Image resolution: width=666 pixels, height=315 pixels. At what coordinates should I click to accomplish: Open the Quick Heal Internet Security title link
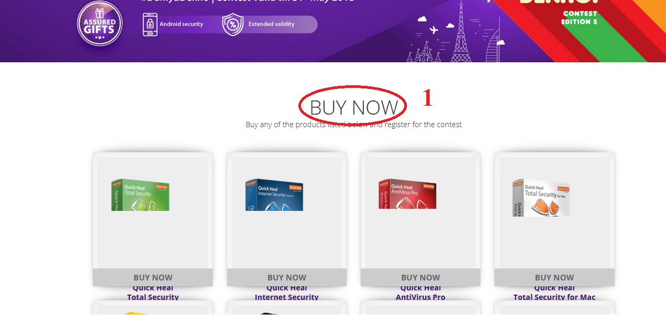tap(287, 293)
